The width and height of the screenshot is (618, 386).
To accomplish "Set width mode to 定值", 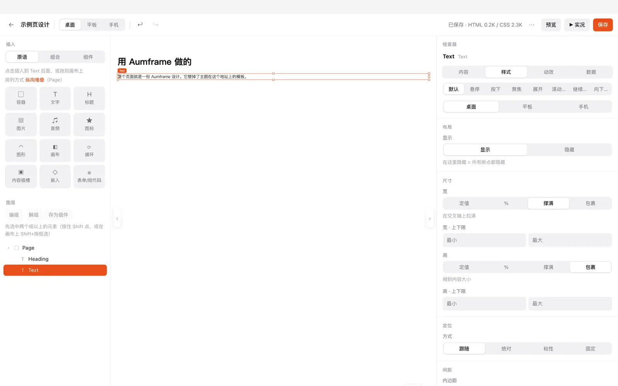I will (x=464, y=203).
